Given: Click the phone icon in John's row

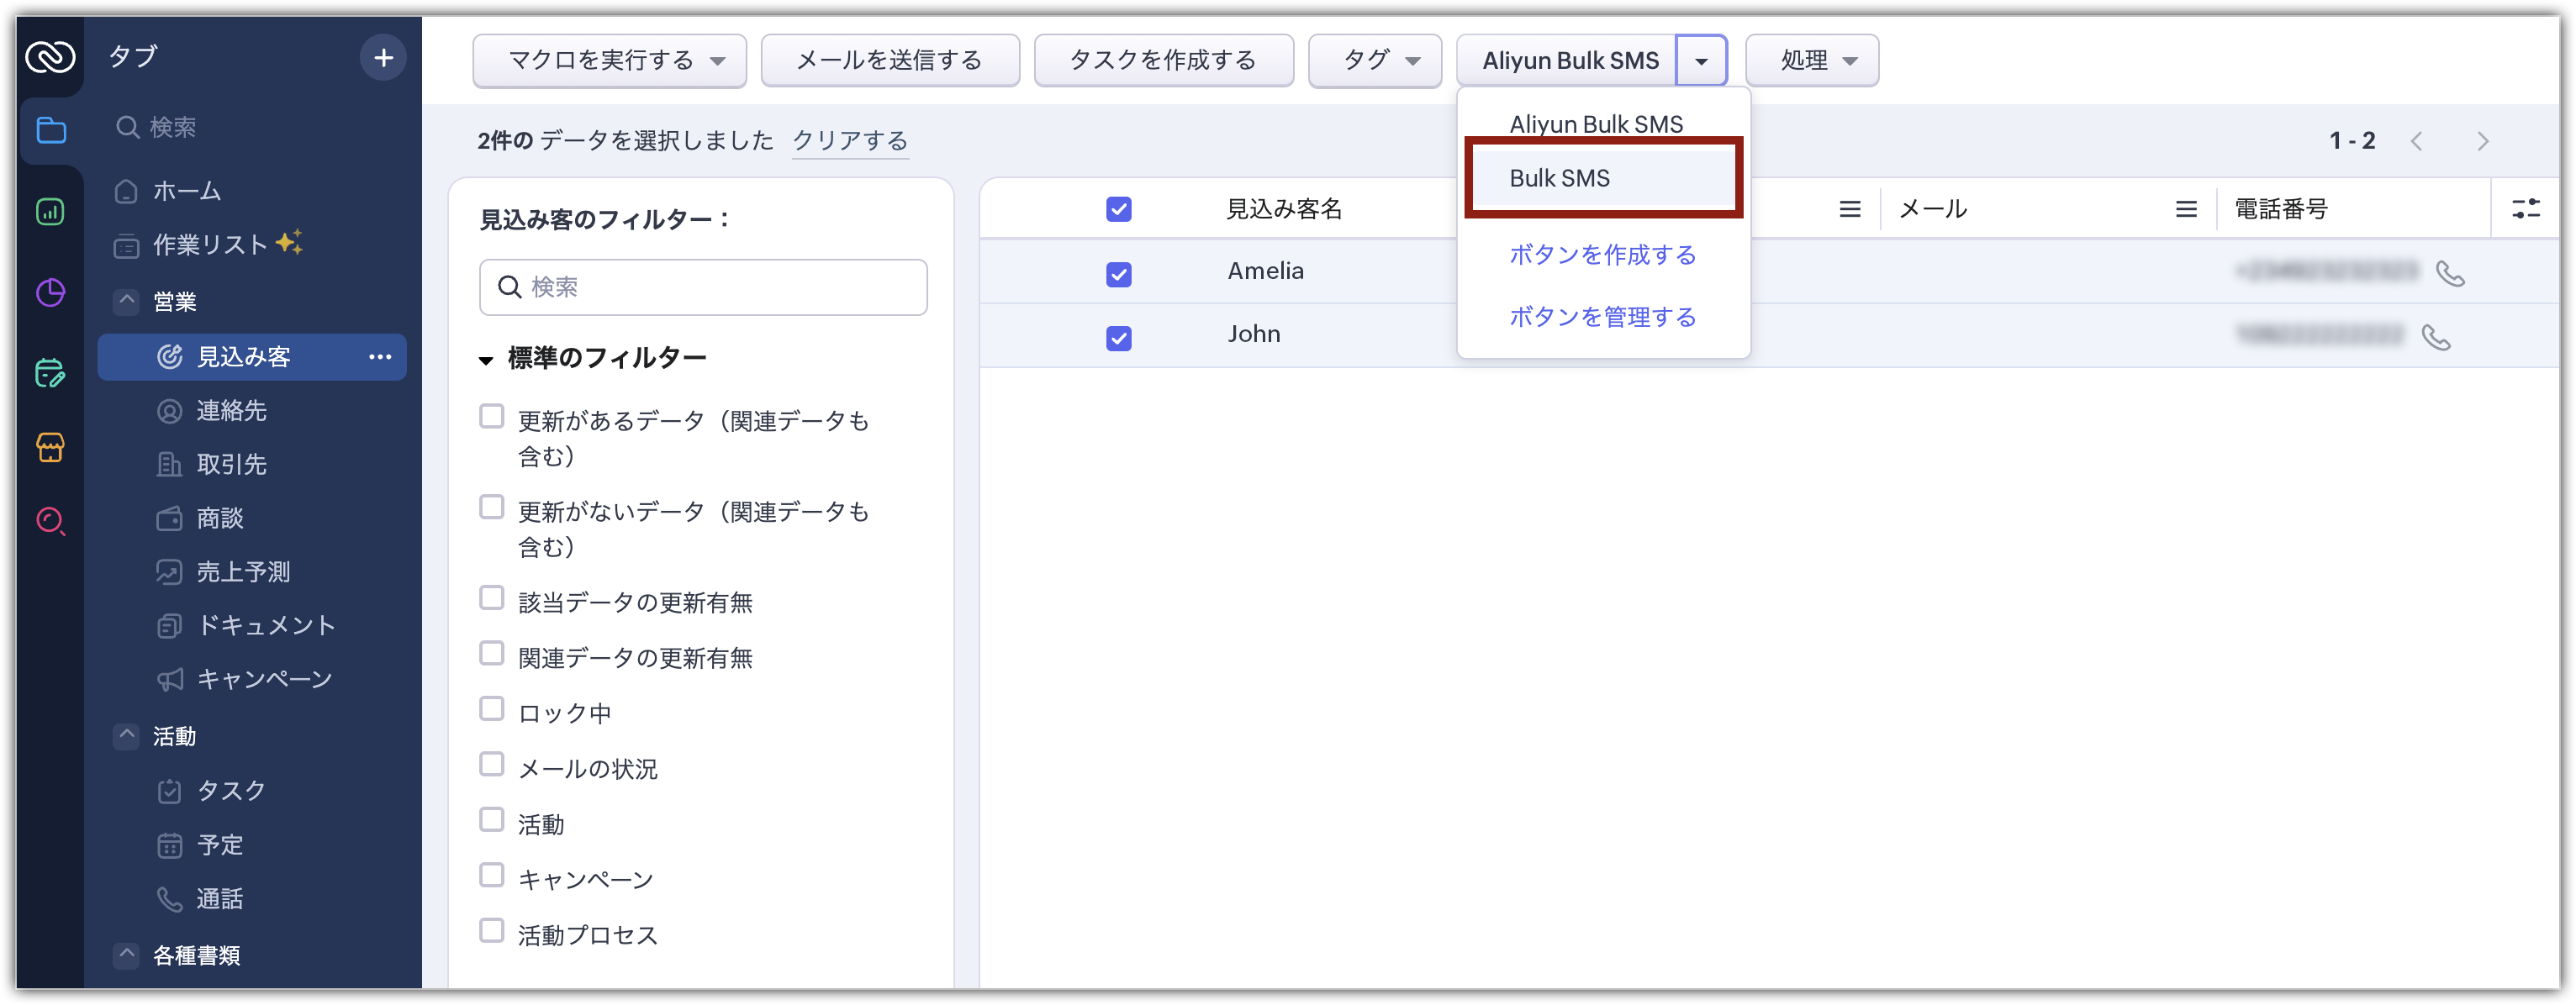Looking at the screenshot, I should 2436,337.
